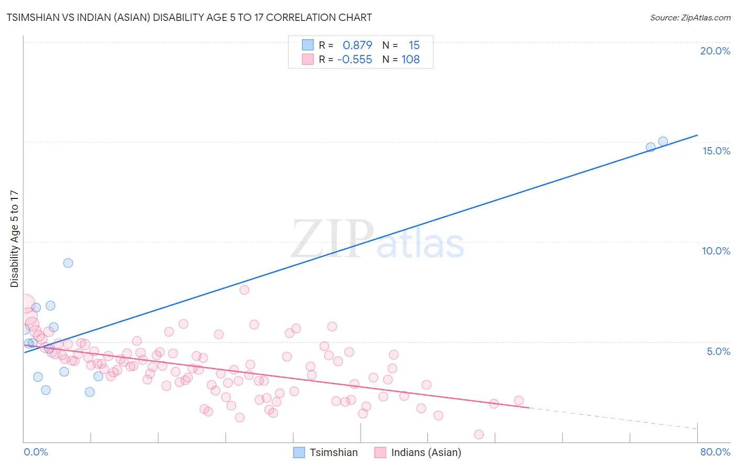This screenshot has height=467, width=737.
Task: Click the N = 108 value in legend
Action: [401, 59]
